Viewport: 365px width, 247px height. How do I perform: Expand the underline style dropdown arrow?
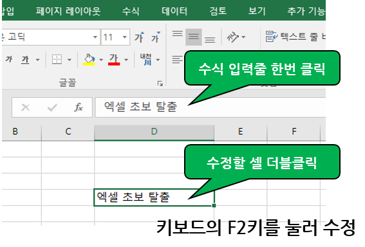point(37,60)
